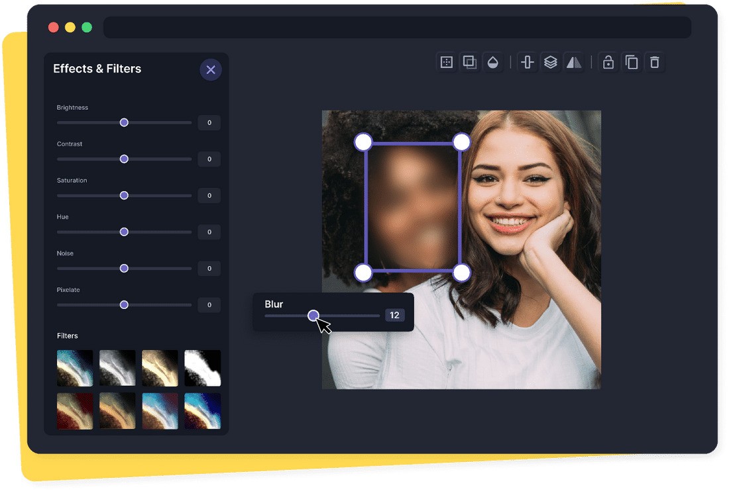Open the layers stack icon
The height and width of the screenshot is (493, 729).
pos(550,62)
